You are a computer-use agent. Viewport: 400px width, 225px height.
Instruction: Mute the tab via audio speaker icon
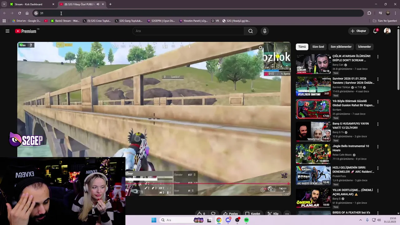[x=98, y=4]
